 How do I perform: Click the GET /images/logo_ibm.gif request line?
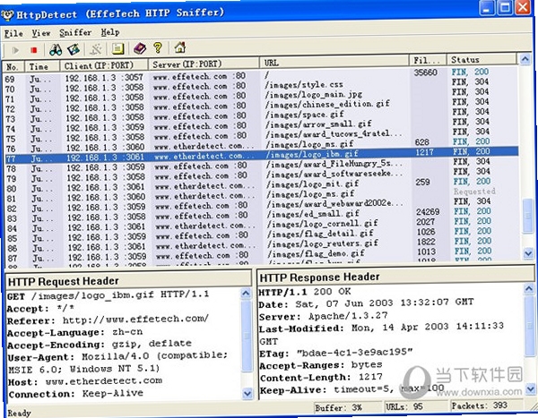108,295
